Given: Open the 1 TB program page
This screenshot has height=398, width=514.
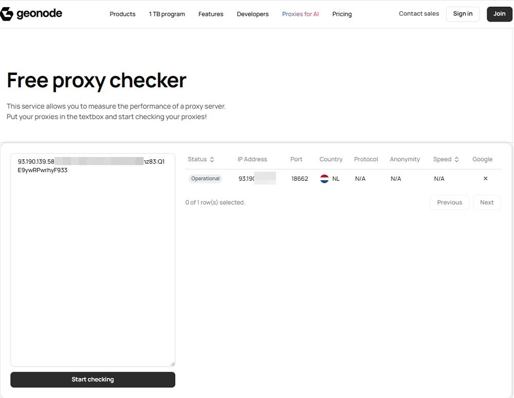Looking at the screenshot, I should (x=167, y=14).
